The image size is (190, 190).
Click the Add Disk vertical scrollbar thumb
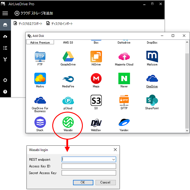click(187, 91)
